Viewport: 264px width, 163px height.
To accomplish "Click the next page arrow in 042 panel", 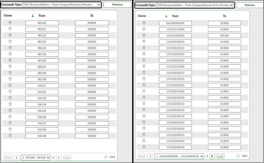I will (59, 158).
